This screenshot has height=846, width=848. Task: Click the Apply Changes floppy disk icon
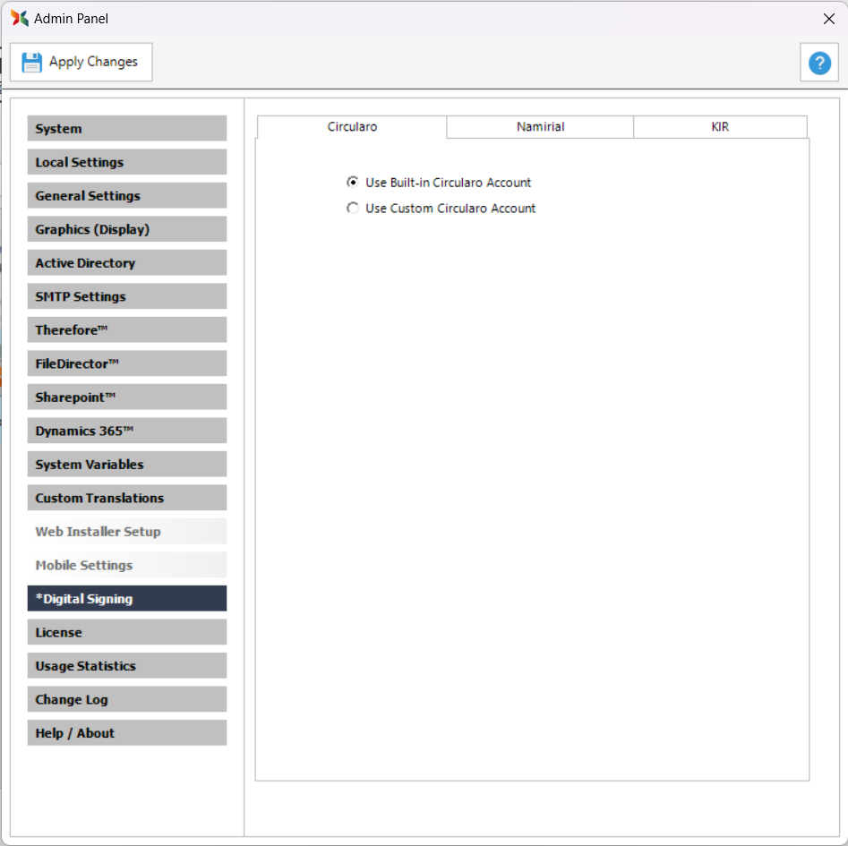(32, 63)
